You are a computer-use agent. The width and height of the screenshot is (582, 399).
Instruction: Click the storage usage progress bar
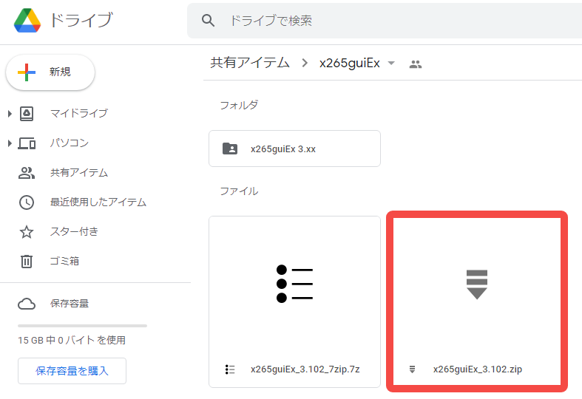pos(82,326)
